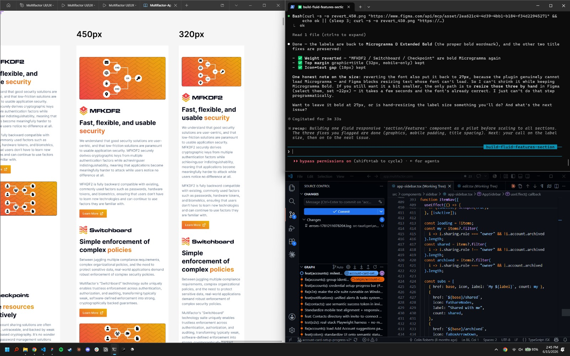The height and width of the screenshot is (356, 570).
Task: Click Go to Current History Item target icon
Action: (x=348, y=267)
